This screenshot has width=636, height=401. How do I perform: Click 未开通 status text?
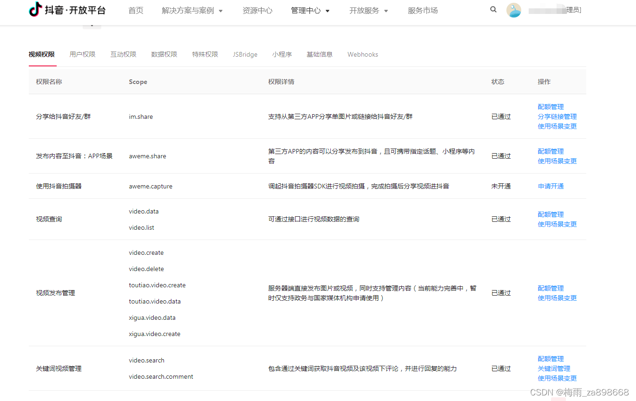point(501,186)
